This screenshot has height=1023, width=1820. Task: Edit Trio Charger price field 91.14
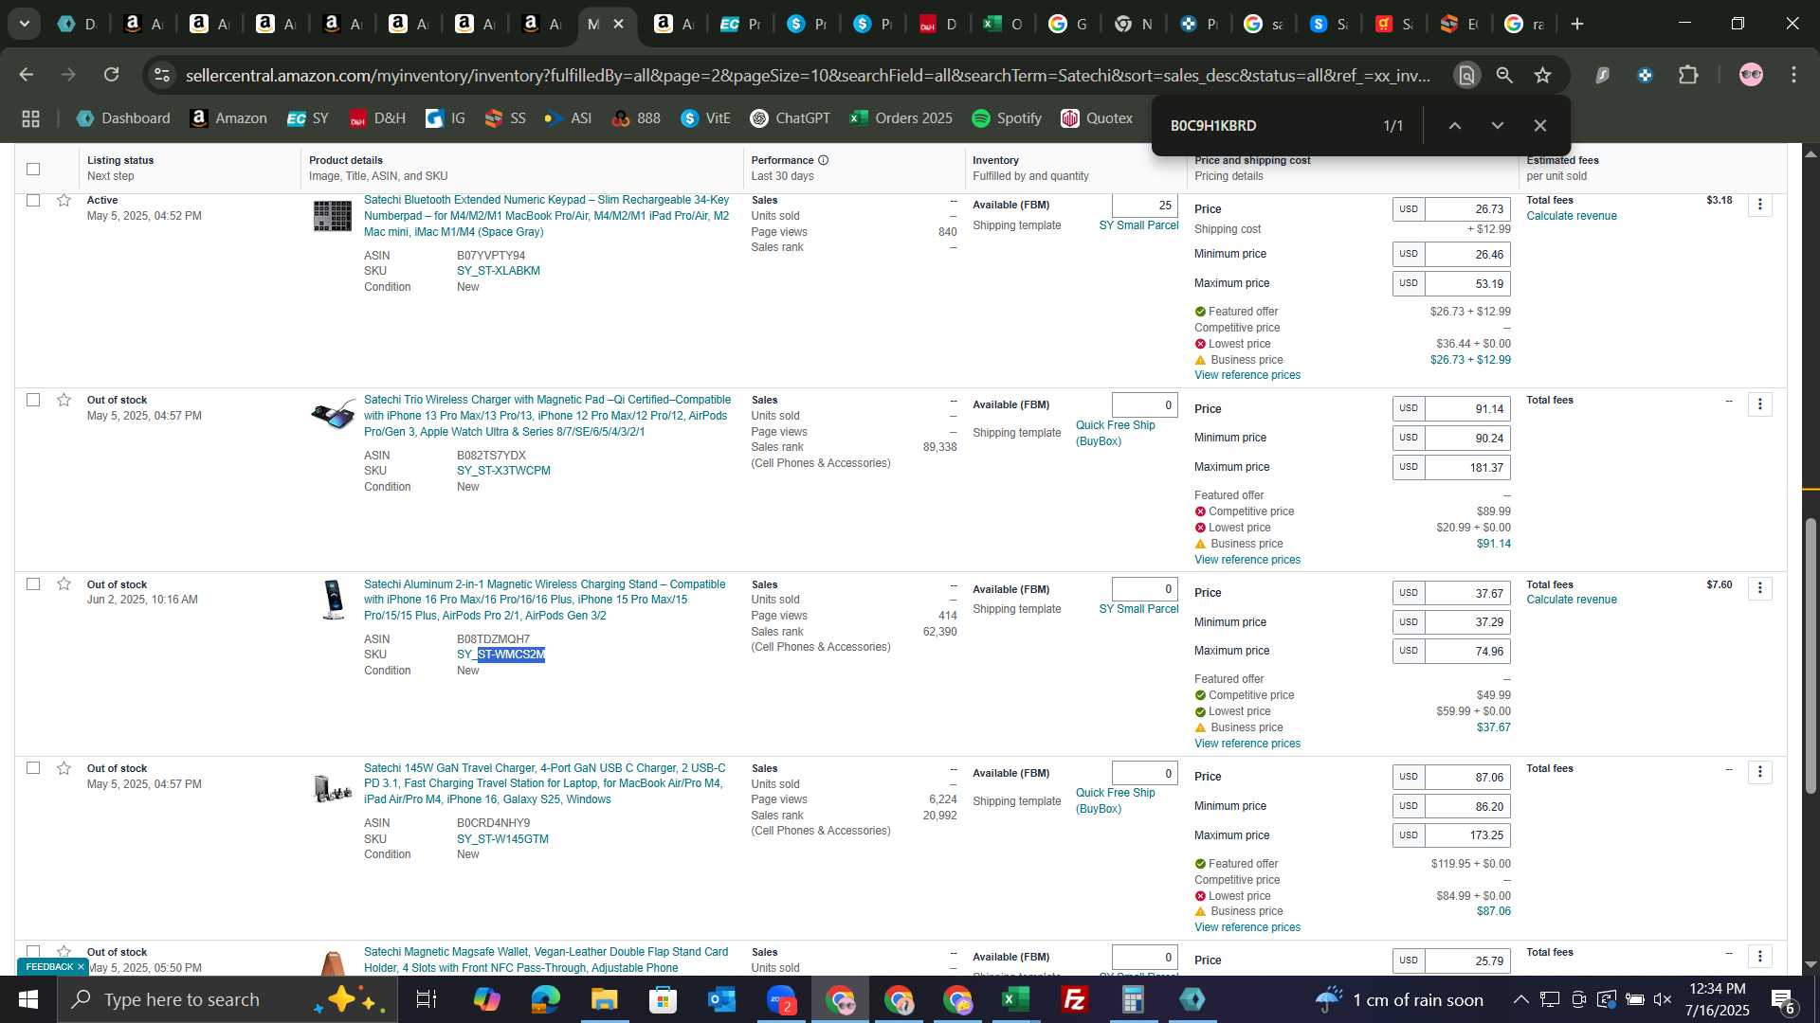click(1467, 409)
